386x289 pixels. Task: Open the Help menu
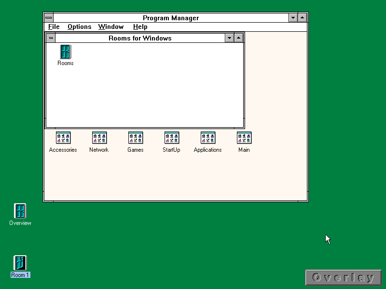click(x=140, y=27)
